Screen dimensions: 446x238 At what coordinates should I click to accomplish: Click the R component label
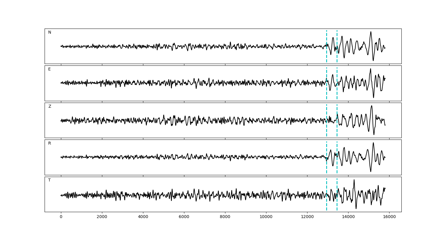click(x=49, y=143)
